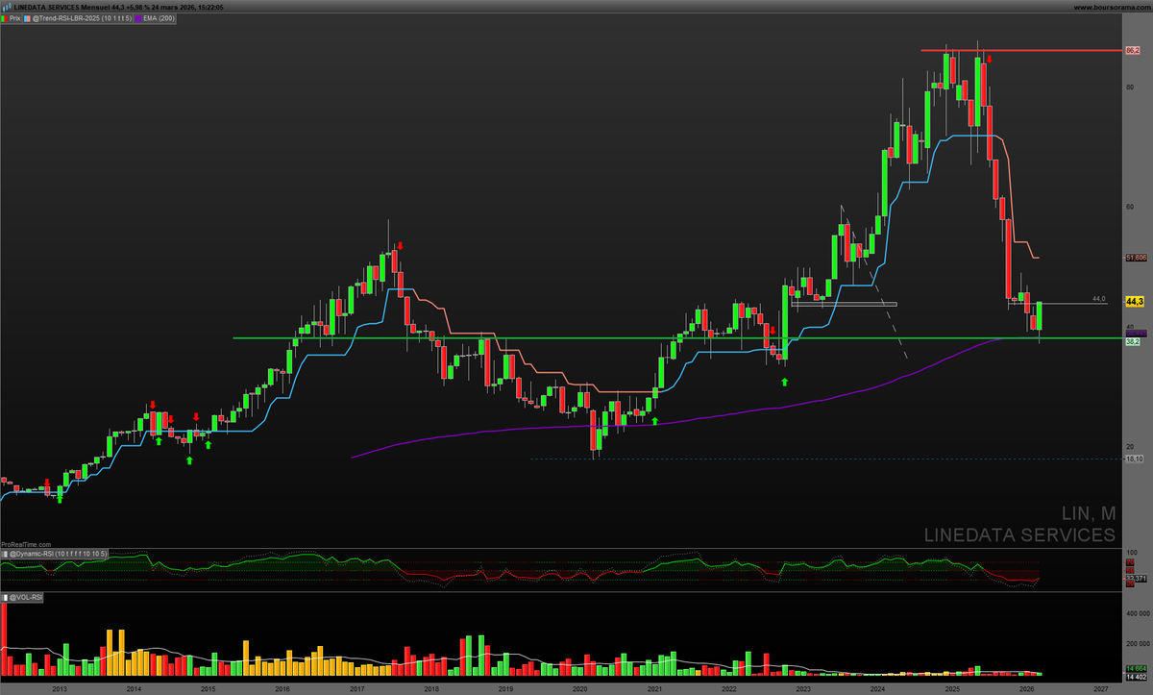Click the 44,0 horizontal line label
This screenshot has width=1153, height=695.
(1099, 299)
